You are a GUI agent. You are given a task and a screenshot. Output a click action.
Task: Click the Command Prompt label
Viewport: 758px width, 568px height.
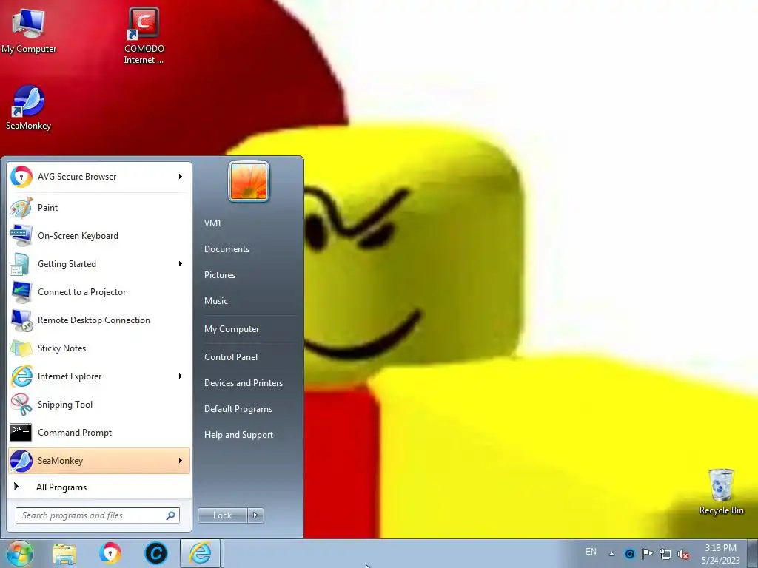point(75,433)
